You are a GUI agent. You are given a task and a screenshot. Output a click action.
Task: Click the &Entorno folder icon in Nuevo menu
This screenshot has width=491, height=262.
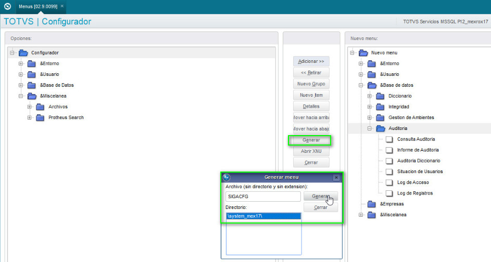[x=372, y=64]
